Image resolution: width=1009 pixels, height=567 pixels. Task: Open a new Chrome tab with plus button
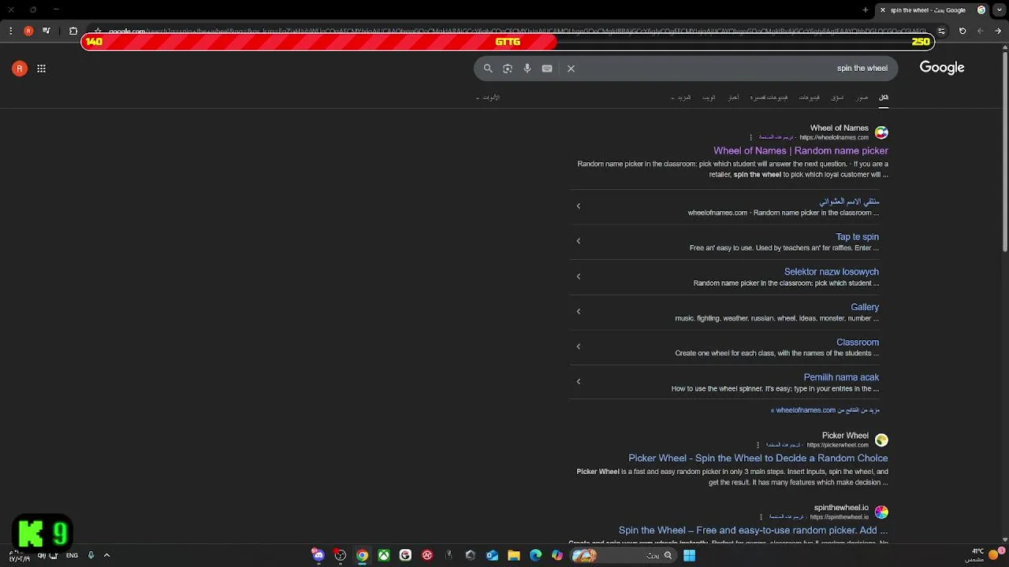[x=866, y=10]
